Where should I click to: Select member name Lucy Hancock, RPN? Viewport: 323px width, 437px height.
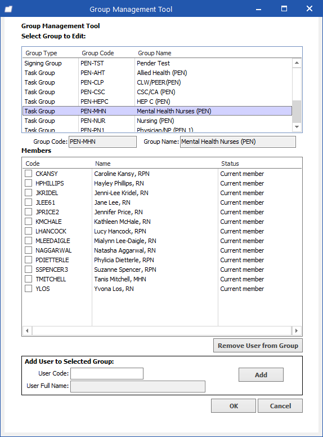click(x=120, y=231)
